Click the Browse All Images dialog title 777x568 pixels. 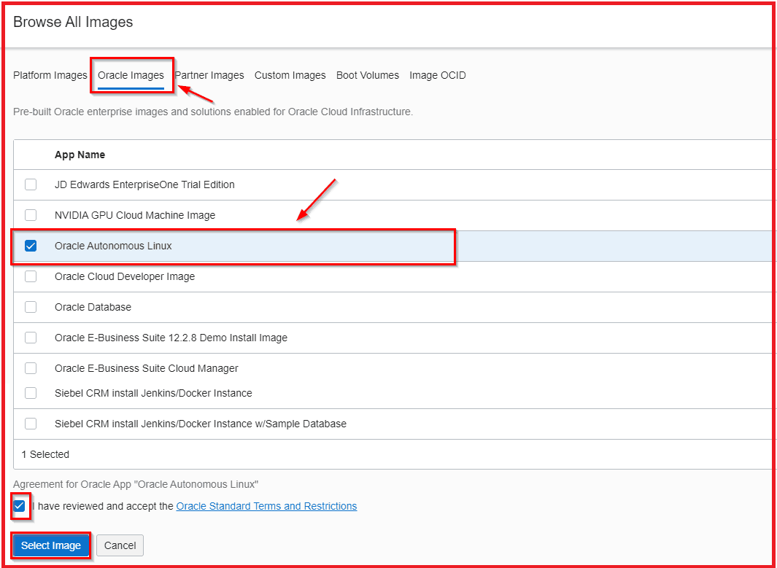[x=74, y=22]
